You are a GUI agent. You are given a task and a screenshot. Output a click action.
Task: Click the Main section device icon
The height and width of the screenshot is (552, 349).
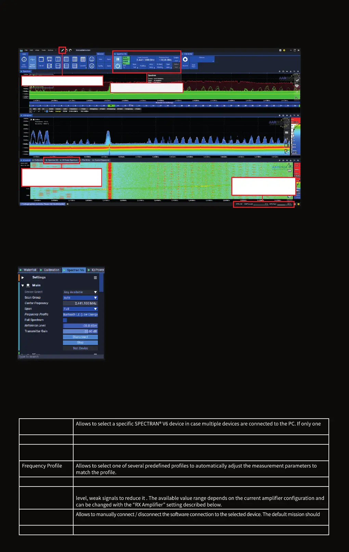(28, 285)
